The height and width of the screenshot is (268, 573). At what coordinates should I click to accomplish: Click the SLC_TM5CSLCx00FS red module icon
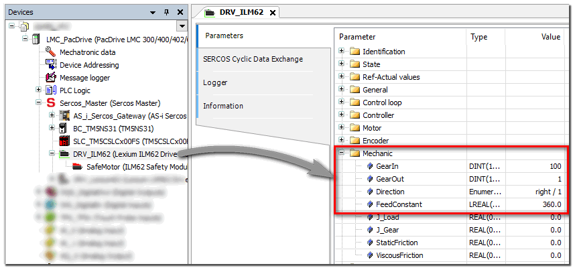click(64, 141)
